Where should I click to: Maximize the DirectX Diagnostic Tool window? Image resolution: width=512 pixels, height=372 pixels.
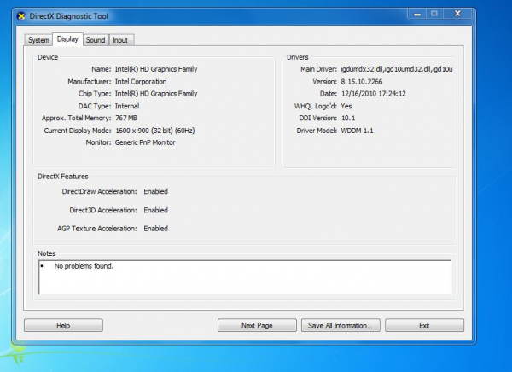(434, 14)
